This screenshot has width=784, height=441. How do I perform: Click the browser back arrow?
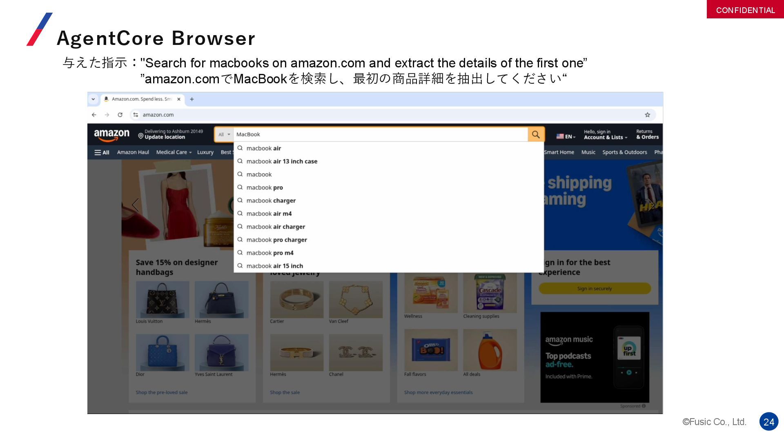94,115
